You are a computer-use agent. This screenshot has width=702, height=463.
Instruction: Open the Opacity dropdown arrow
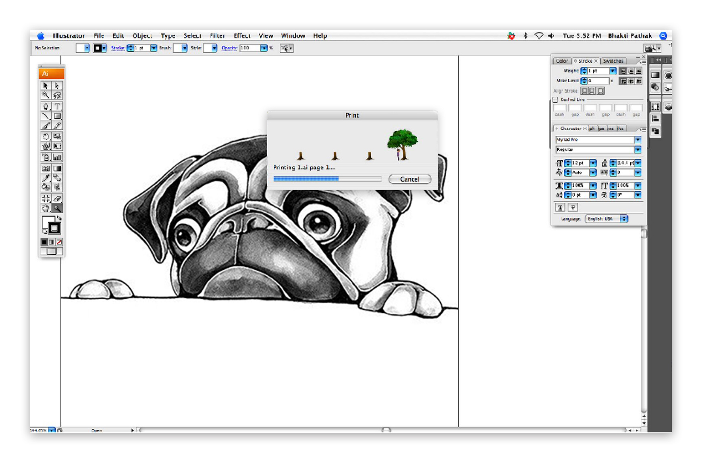click(x=264, y=48)
